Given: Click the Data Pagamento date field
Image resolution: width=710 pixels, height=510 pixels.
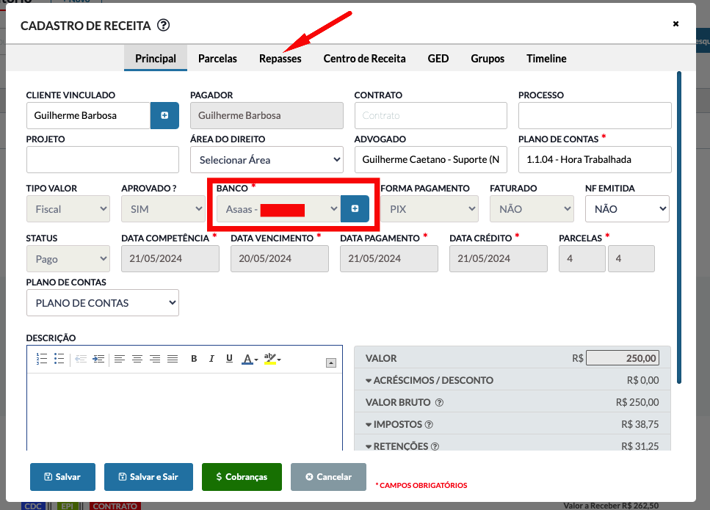Looking at the screenshot, I should tap(389, 259).
